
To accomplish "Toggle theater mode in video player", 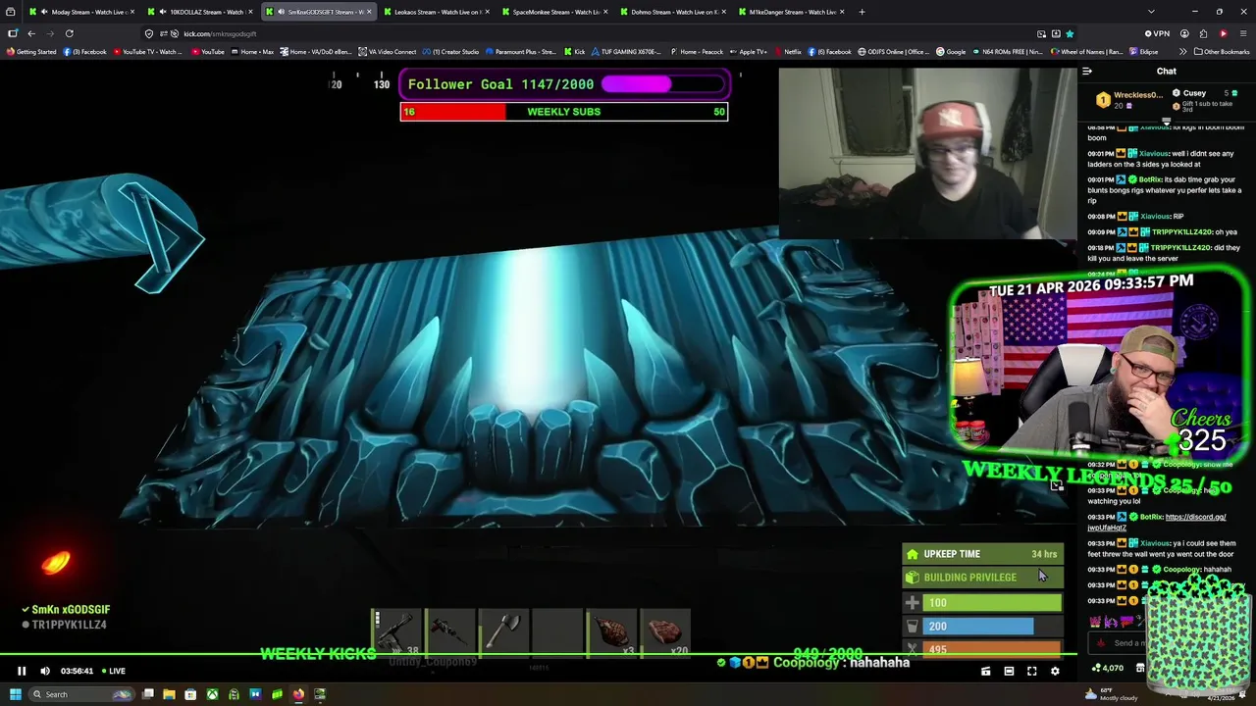I will tap(1009, 671).
